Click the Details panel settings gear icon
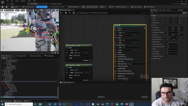Screen dimensions: 188x106 point(186,13)
